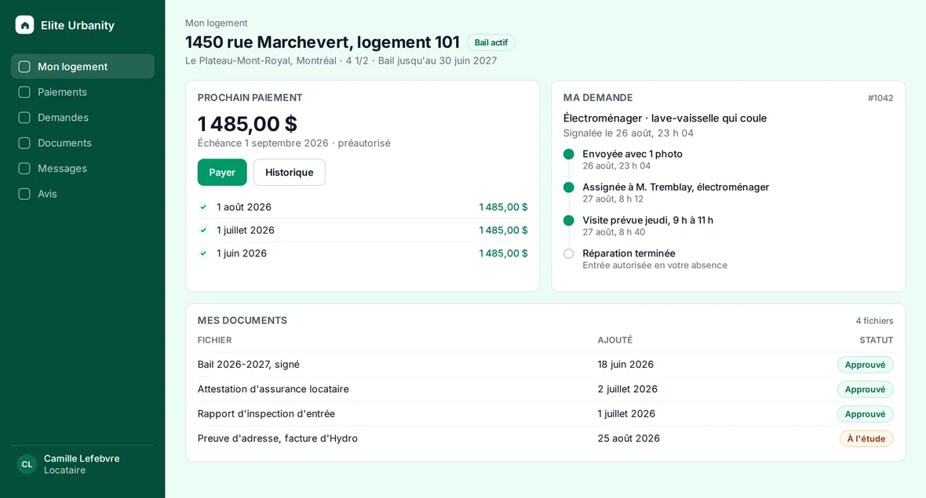Screen dimensions: 926x498
Task: Click Électroménager · lave-vaisselle qui coule title
Action: 665,118
